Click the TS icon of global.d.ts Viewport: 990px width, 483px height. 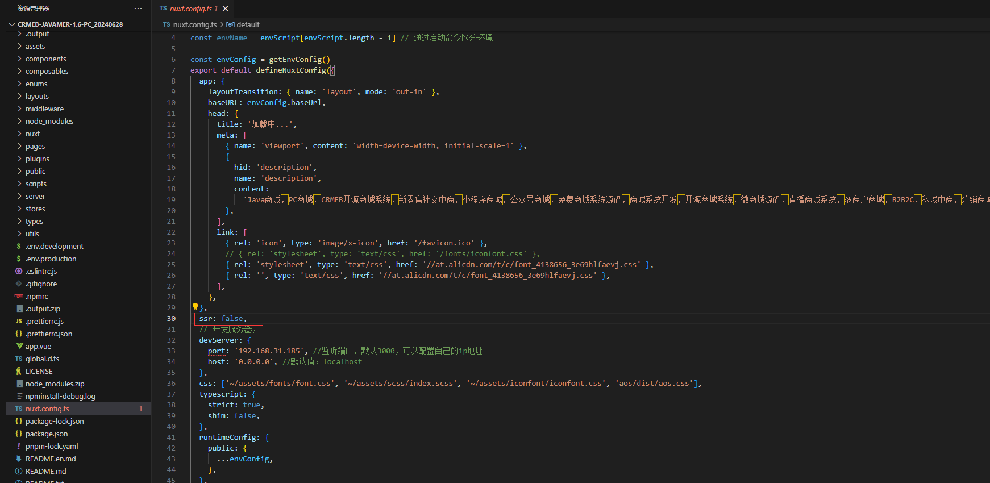point(19,359)
